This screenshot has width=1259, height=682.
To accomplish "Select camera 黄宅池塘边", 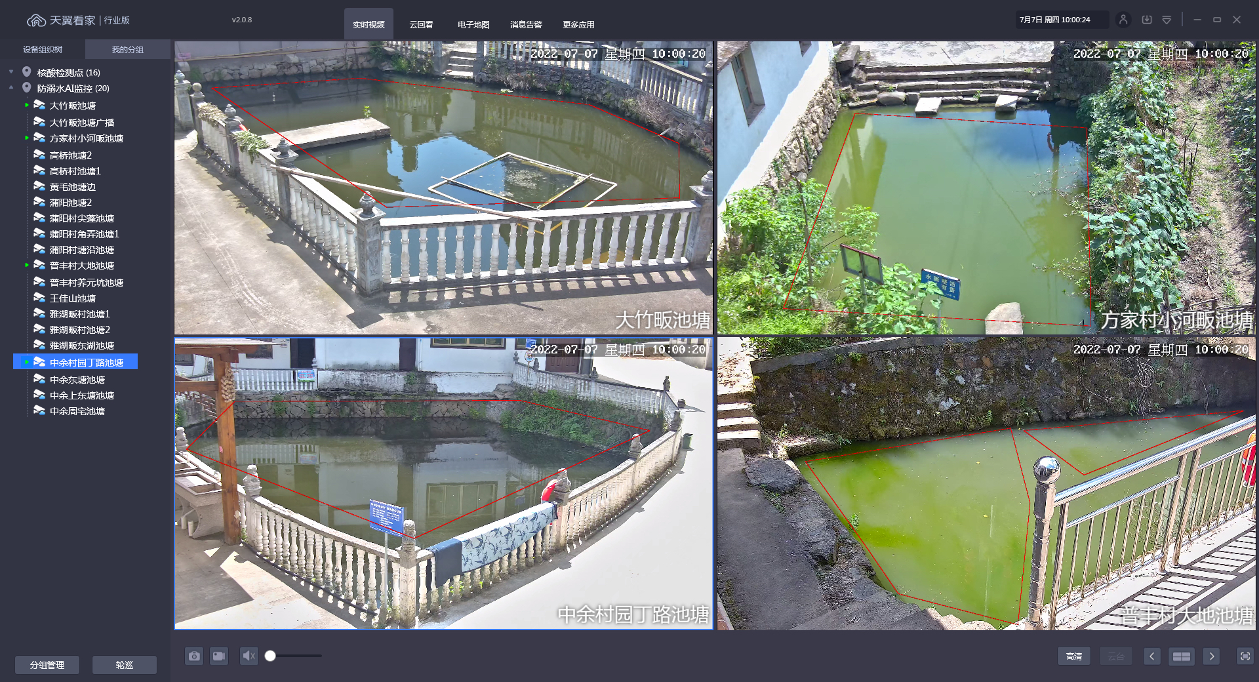I will tap(73, 187).
